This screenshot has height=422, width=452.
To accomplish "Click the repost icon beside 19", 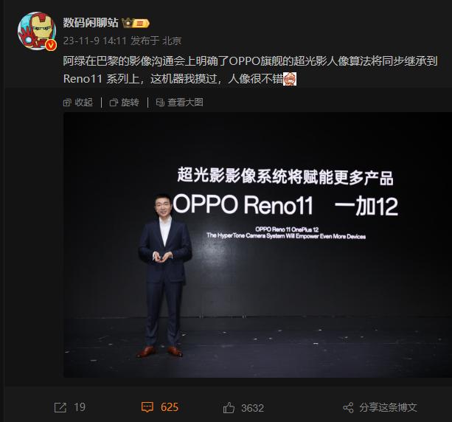I will pyautogui.click(x=60, y=407).
